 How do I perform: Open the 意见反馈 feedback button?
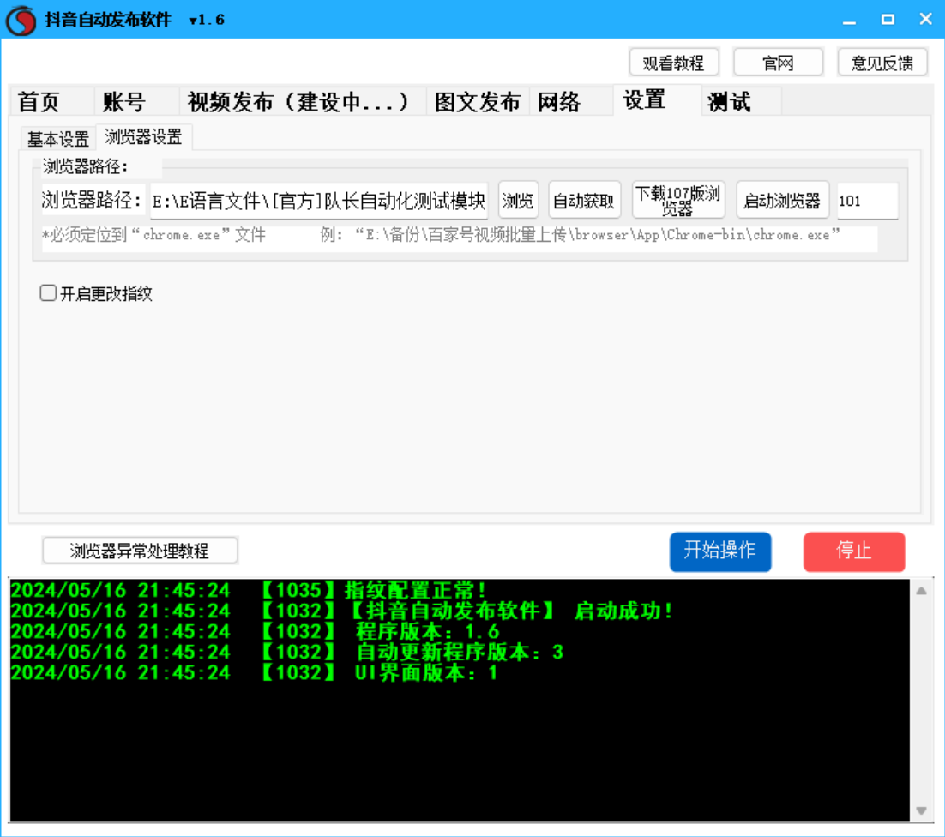[882, 63]
